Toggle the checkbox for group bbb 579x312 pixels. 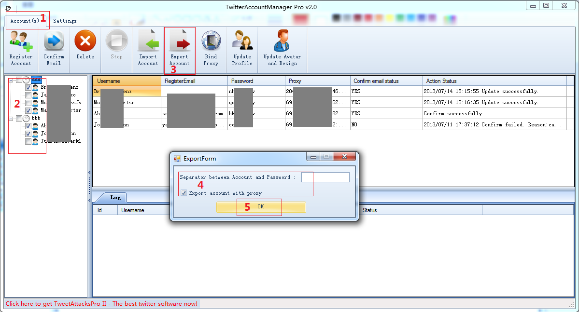19,118
